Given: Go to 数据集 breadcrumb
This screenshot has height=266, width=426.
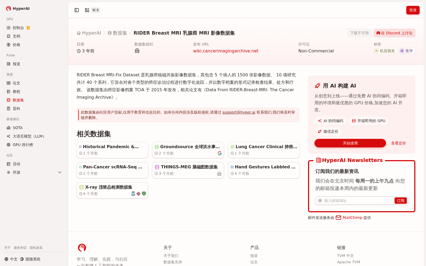Looking at the screenshot, I should [117, 33].
